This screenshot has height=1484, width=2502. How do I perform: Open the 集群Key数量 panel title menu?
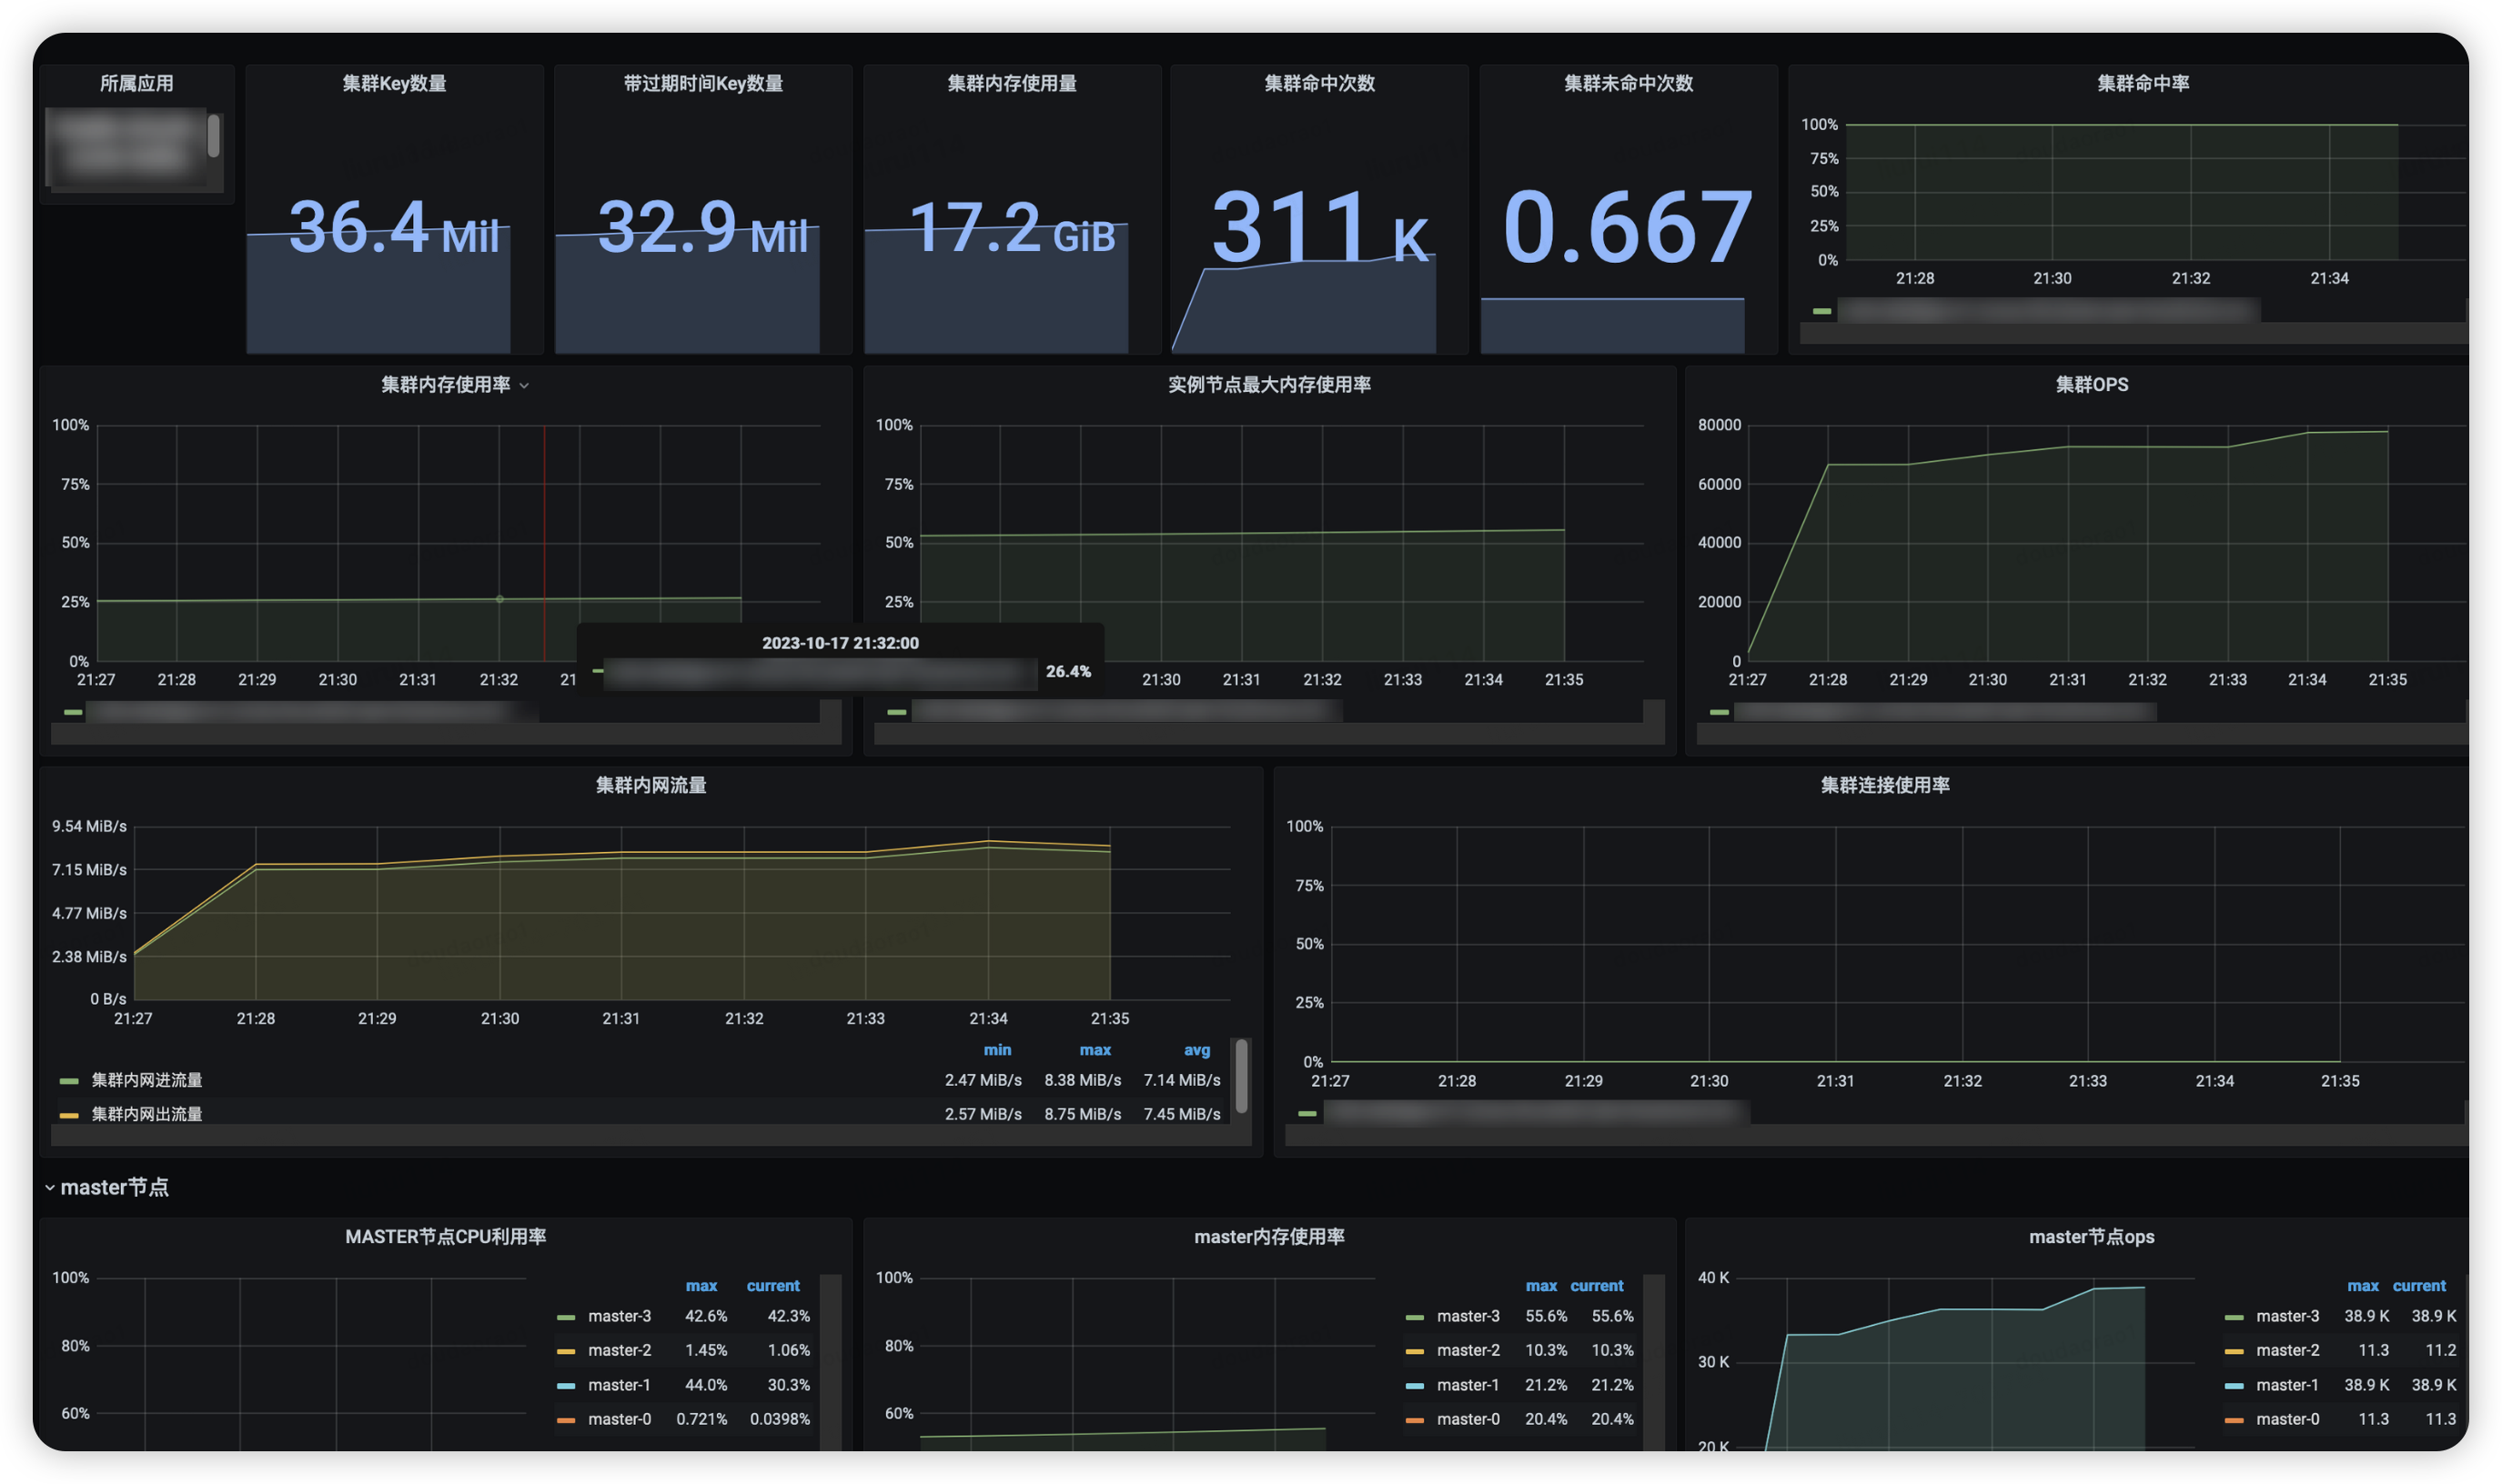point(394,84)
